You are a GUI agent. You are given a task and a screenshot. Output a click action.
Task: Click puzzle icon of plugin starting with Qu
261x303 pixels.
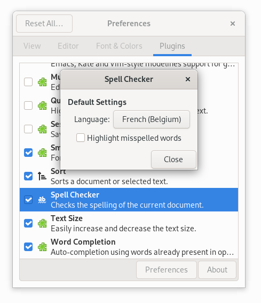(42, 105)
